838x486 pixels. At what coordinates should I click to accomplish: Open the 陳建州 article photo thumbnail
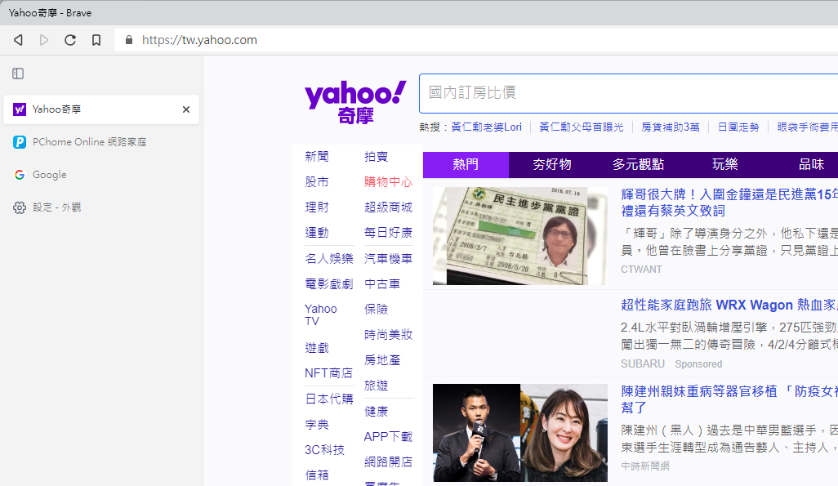pyautogui.click(x=520, y=433)
